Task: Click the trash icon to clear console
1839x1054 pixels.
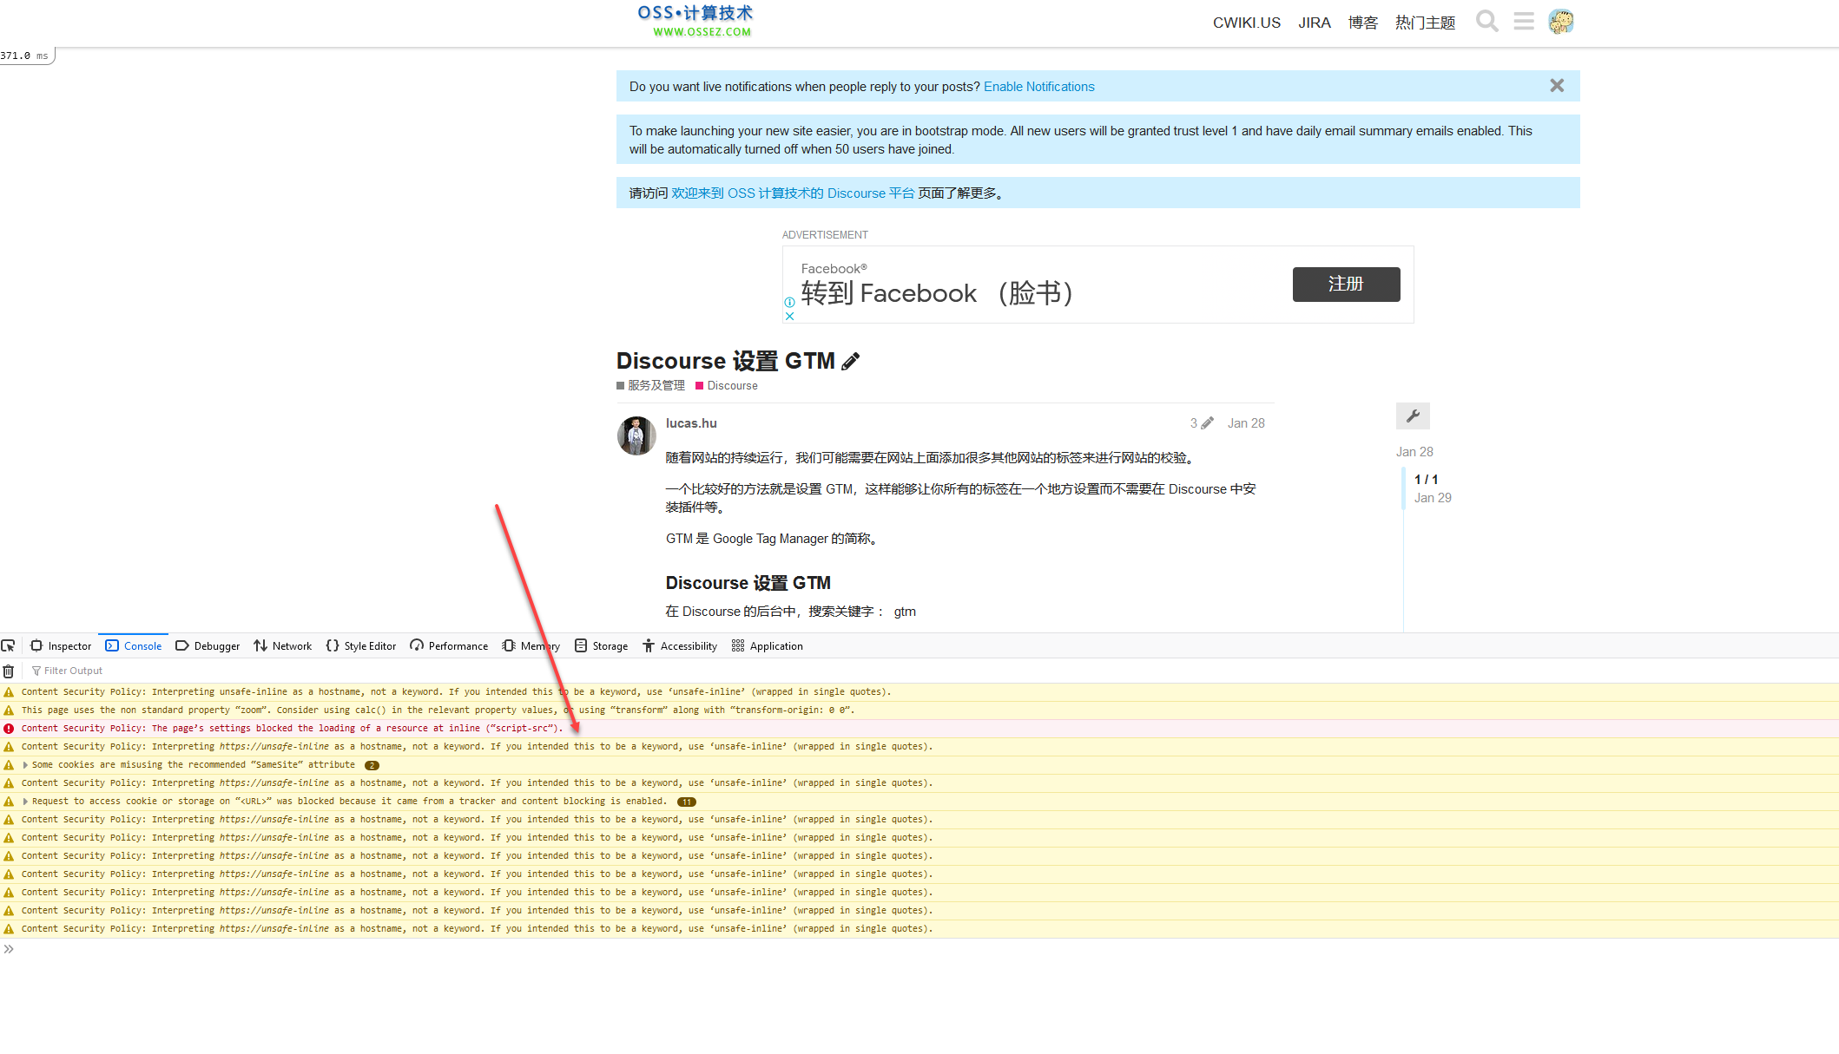Action: [x=9, y=671]
